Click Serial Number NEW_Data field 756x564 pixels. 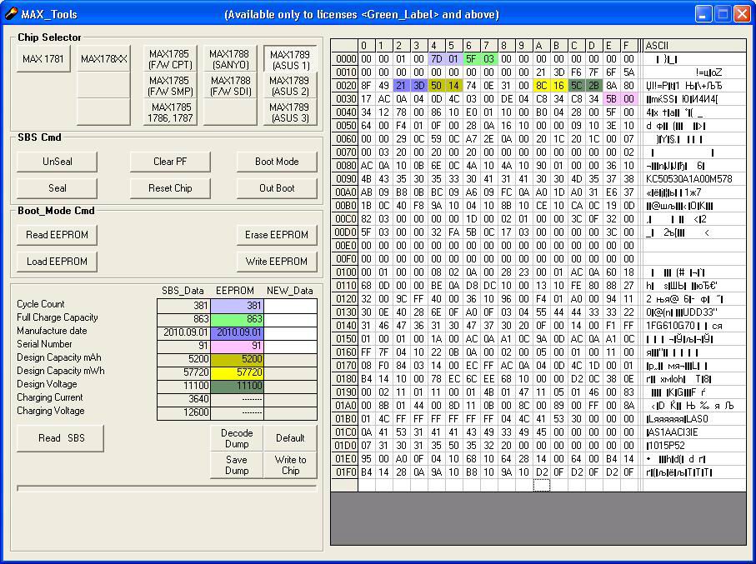point(290,346)
